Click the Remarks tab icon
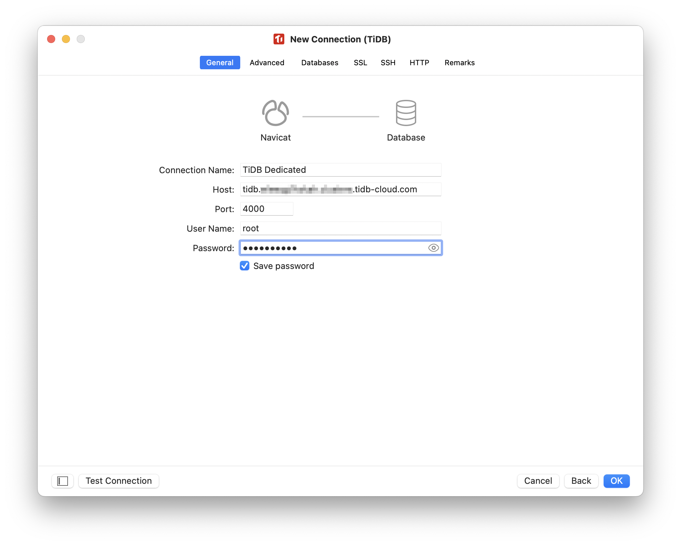681x546 pixels. pyautogui.click(x=460, y=63)
